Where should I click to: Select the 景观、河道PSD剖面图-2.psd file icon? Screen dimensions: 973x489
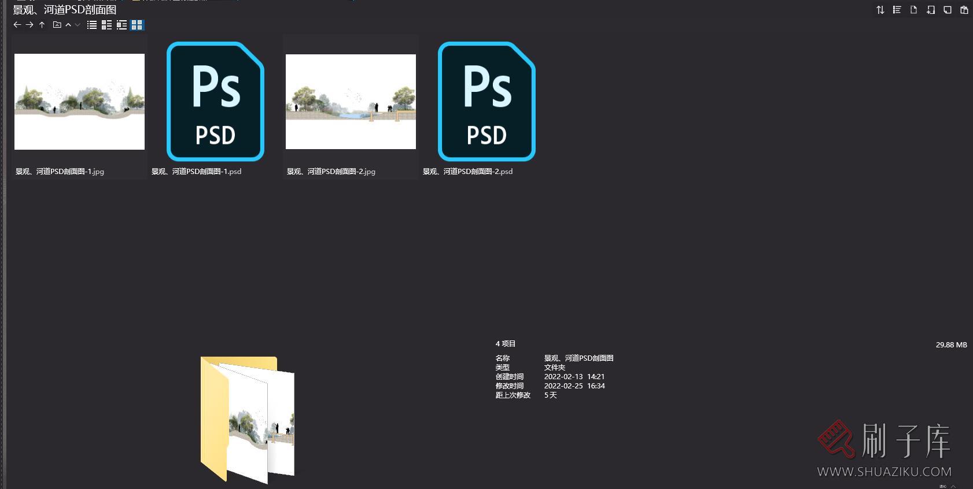[486, 101]
